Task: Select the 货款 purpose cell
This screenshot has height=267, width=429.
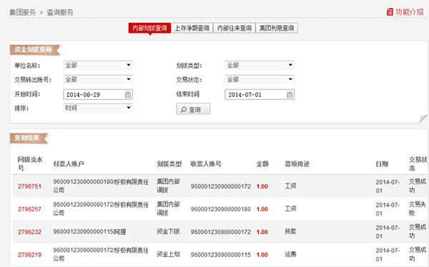Action: click(290, 231)
